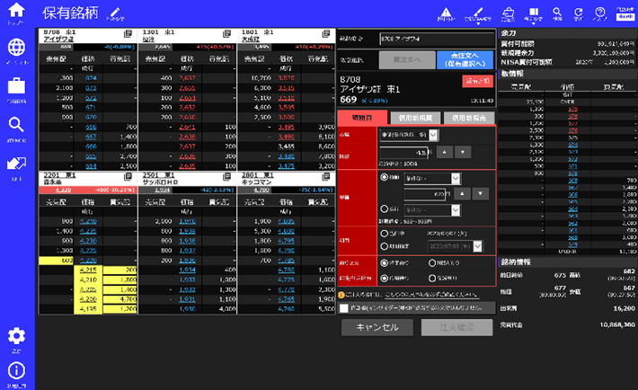638x390 pixels.
Task: Switch to the 信用新規買 tab
Action: tap(417, 118)
